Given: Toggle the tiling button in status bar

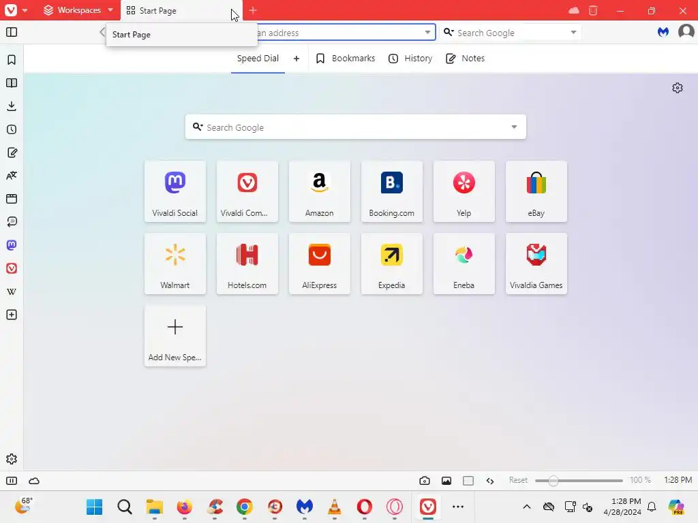Looking at the screenshot, I should point(468,481).
